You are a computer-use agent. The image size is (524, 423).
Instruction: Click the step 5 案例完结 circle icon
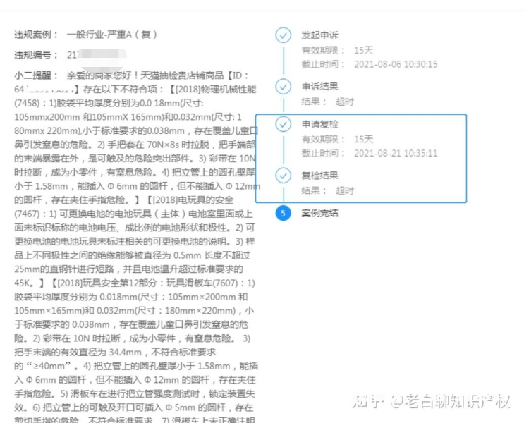[283, 213]
